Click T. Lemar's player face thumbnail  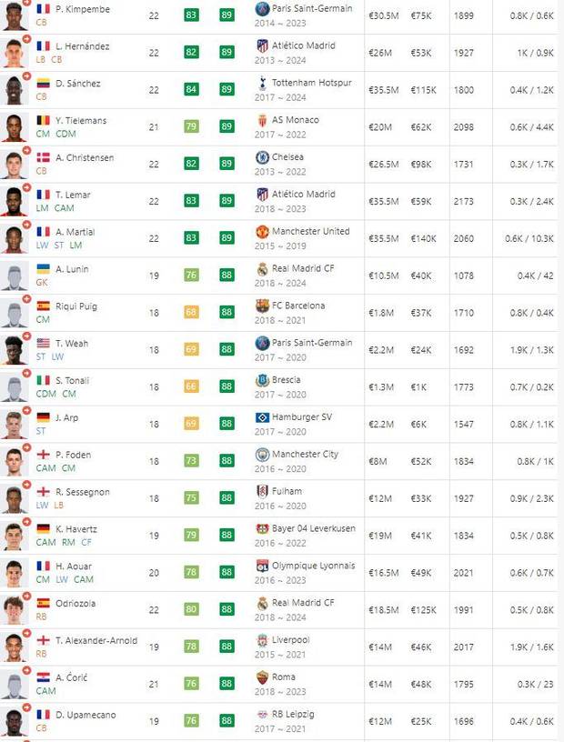[x=15, y=202]
